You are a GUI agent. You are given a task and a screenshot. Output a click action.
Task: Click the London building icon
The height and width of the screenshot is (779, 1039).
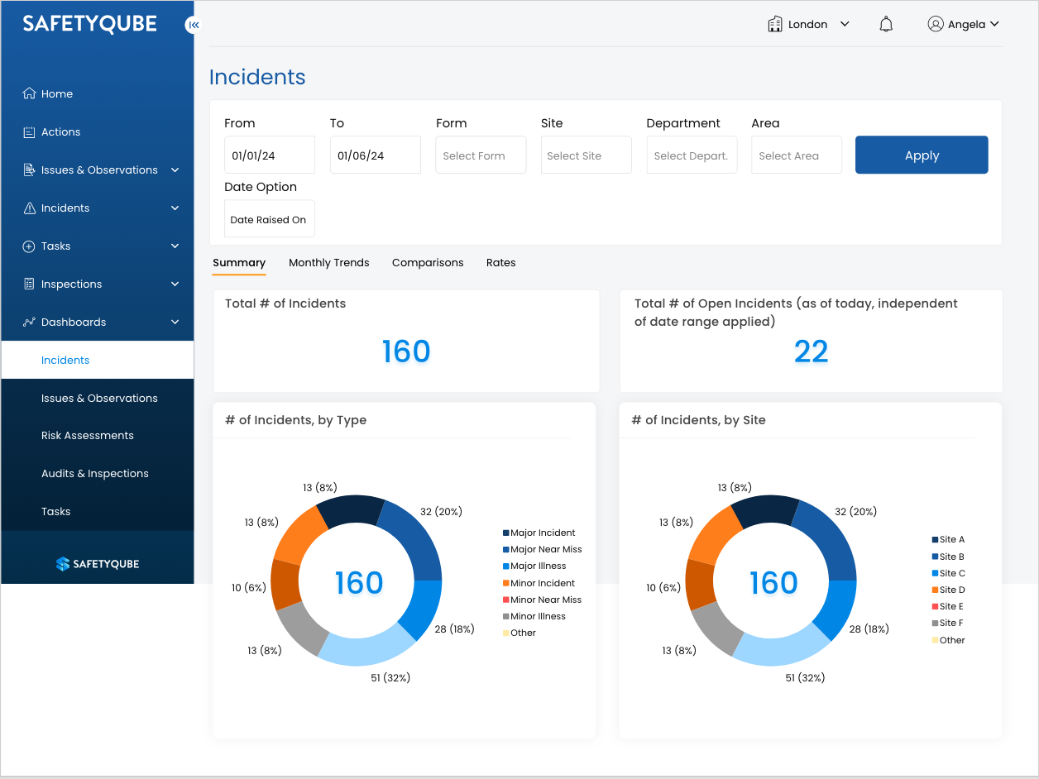[775, 24]
